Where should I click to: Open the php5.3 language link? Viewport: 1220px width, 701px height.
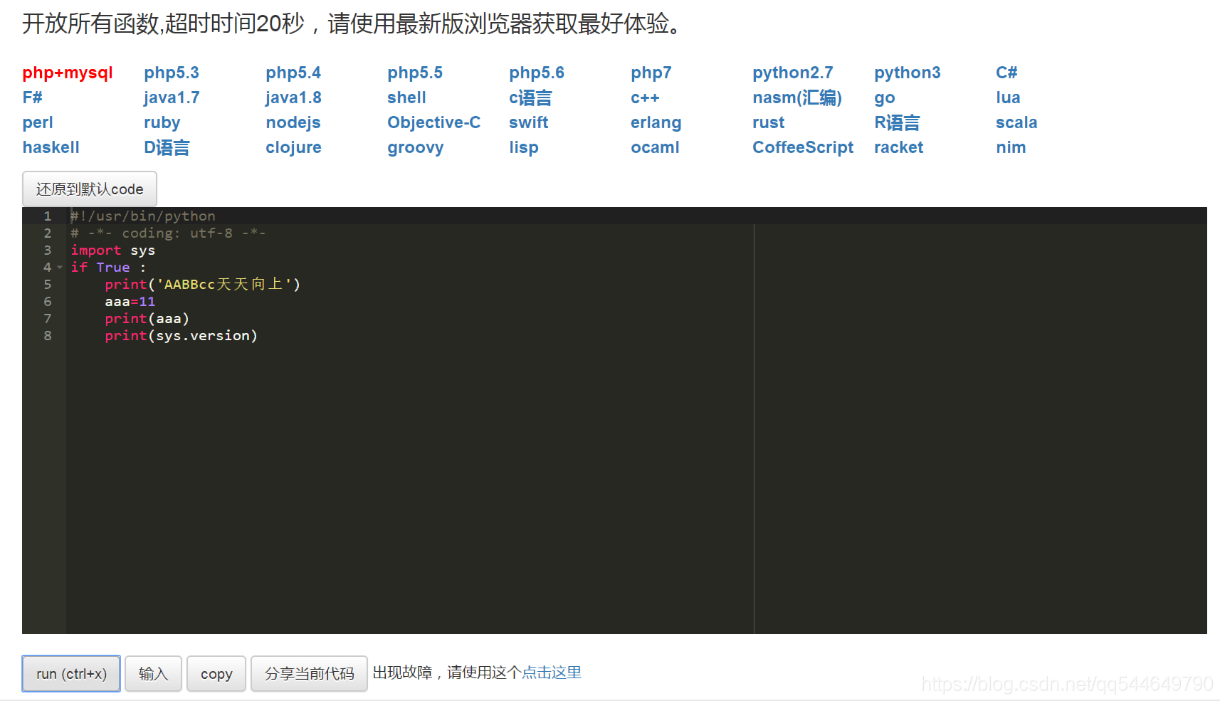172,73
